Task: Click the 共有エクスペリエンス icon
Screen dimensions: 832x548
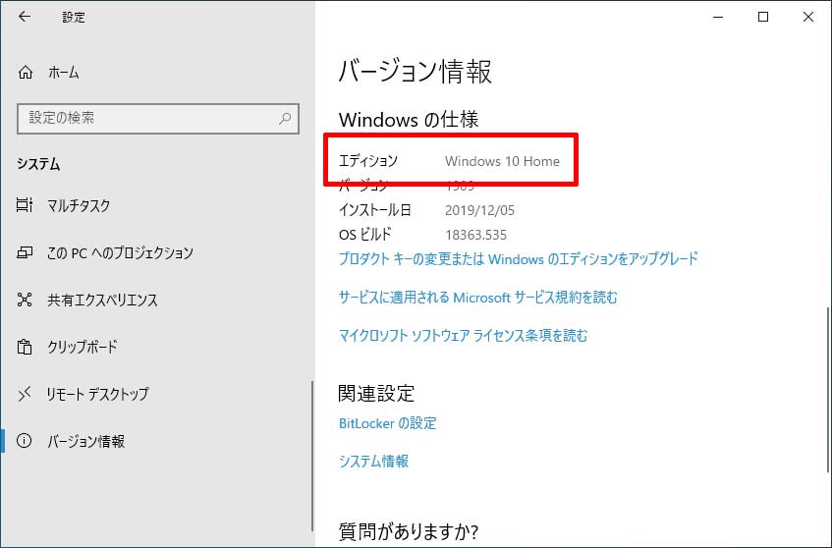Action: (x=25, y=300)
